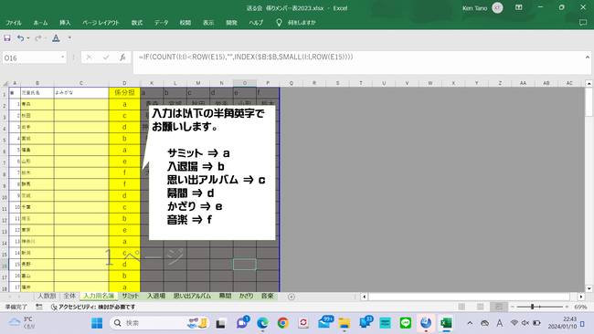Click the horizontal scrollbar right arrow
The height and width of the screenshot is (334, 594).
point(581,297)
